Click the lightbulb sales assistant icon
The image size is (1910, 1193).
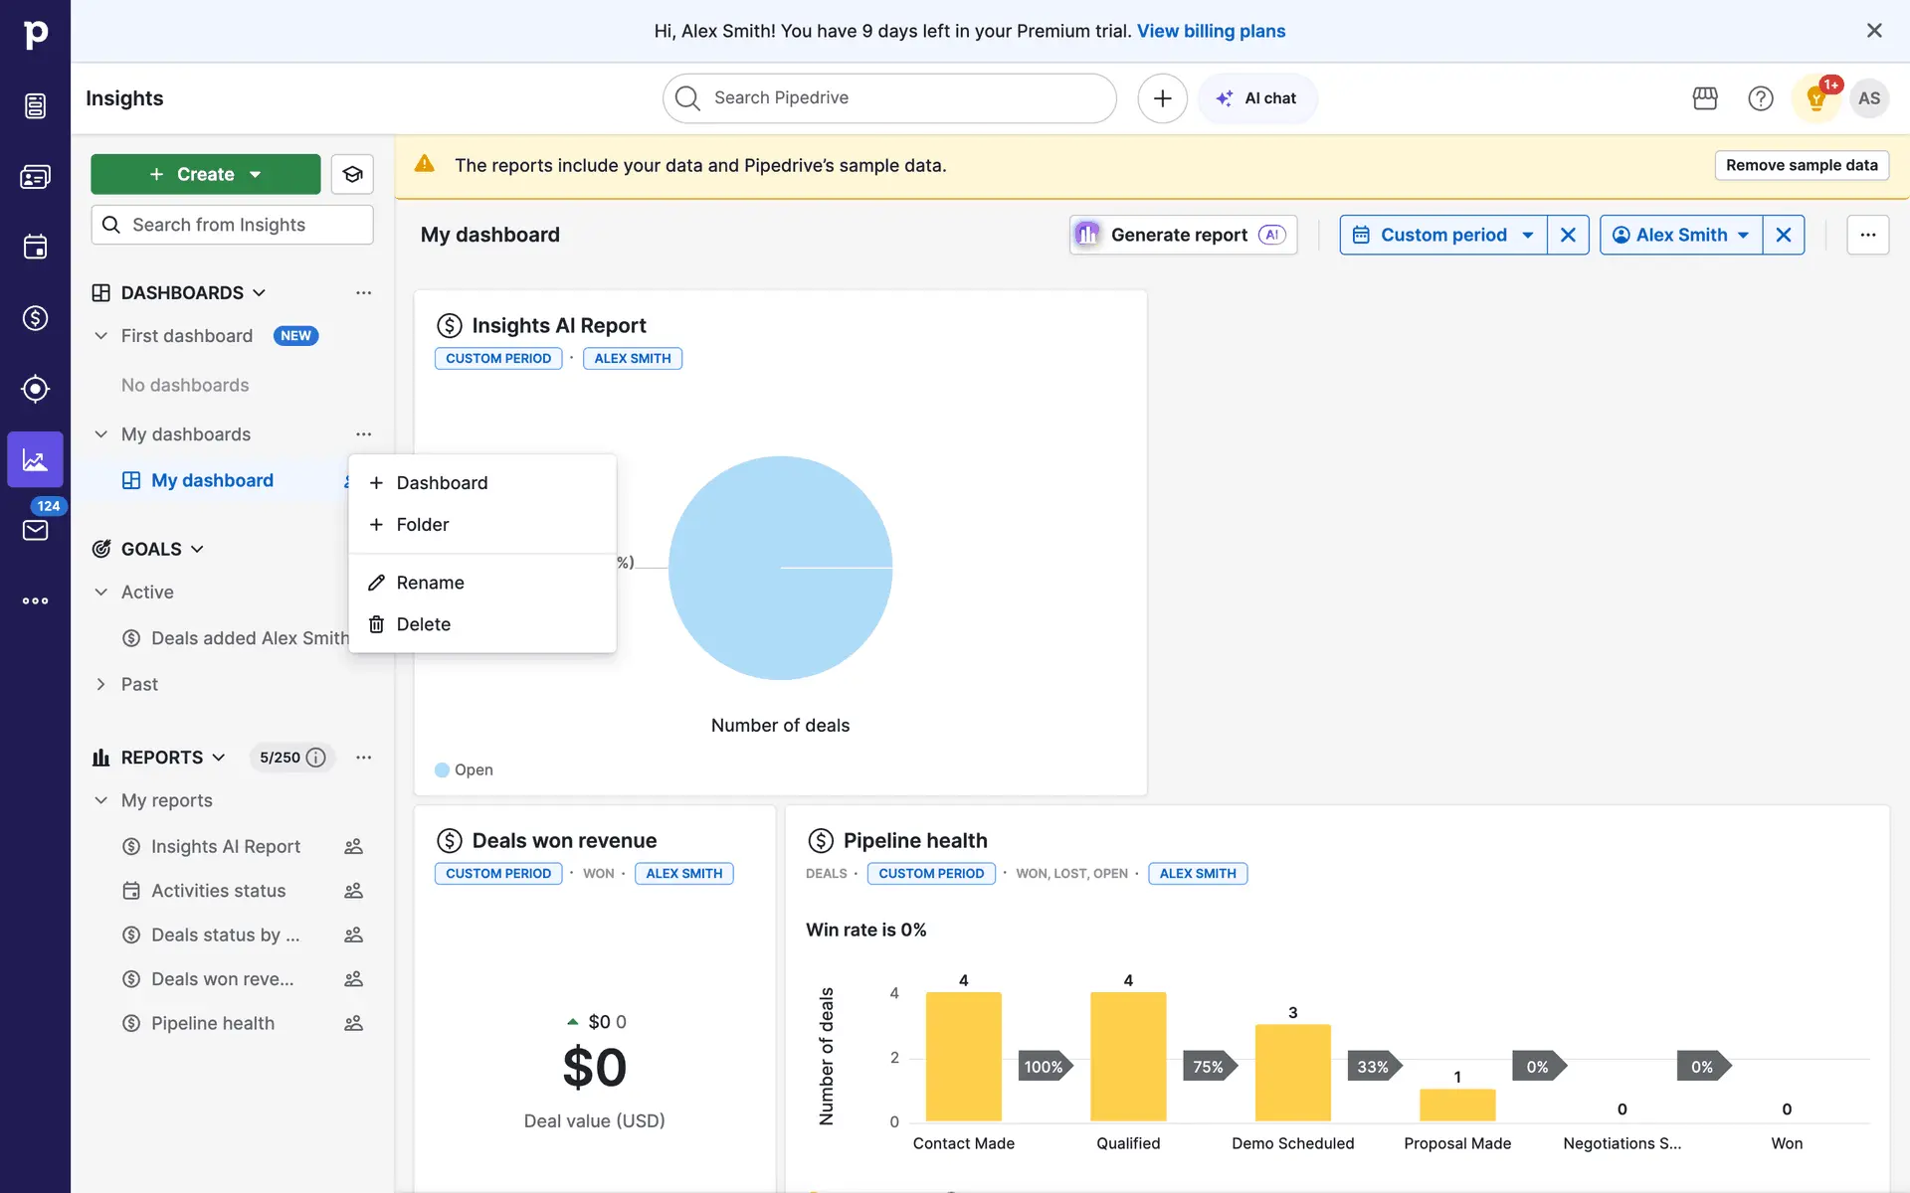[1815, 98]
